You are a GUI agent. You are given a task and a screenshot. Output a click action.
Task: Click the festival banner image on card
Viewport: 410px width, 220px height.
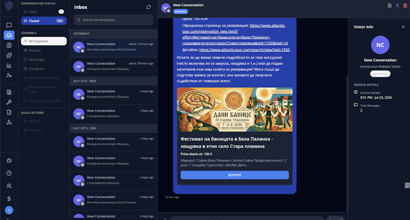(x=235, y=109)
